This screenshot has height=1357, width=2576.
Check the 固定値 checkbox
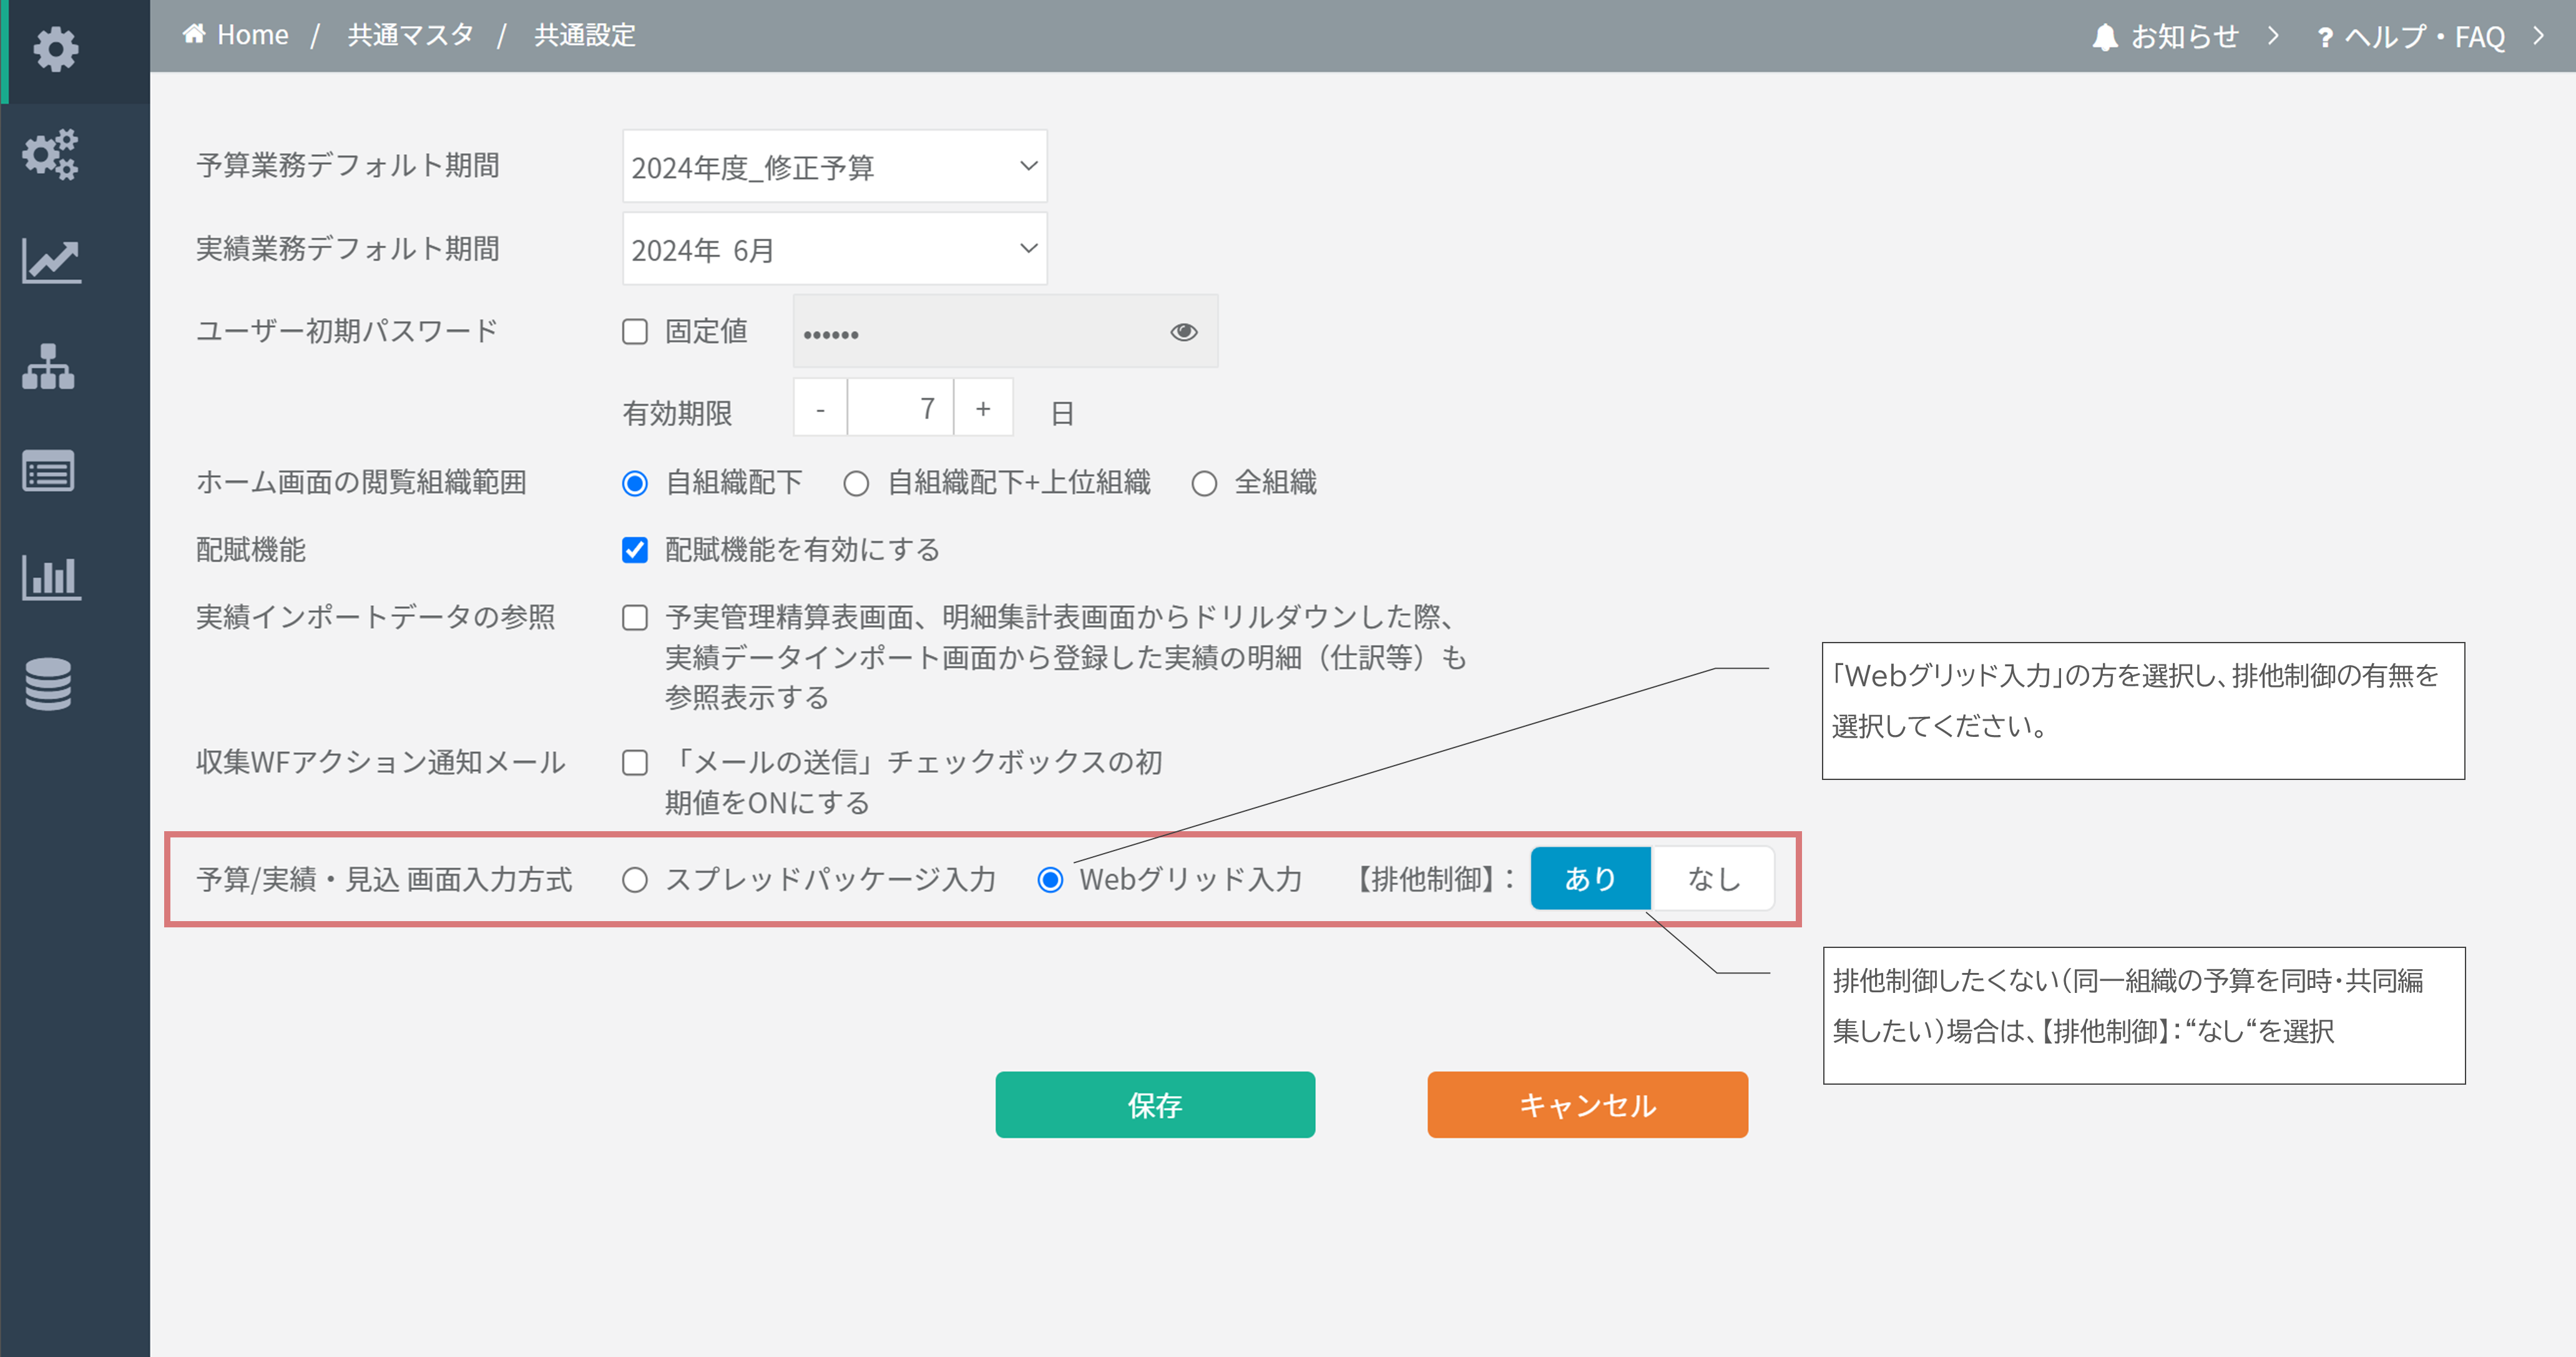coord(635,332)
